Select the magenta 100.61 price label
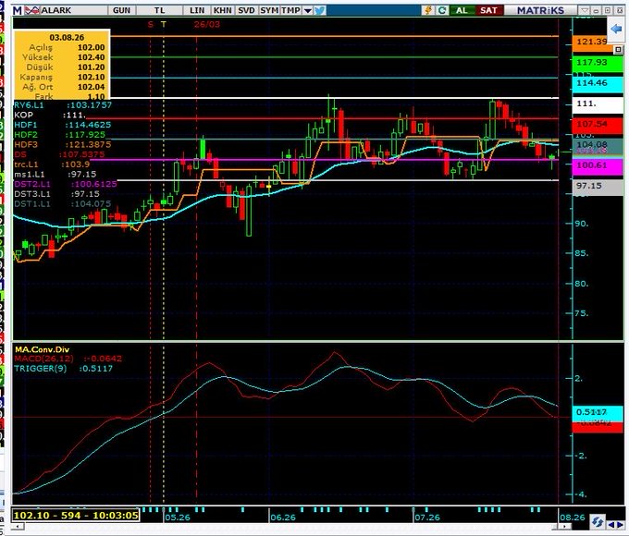Screen dimensions: 629x536 [598, 166]
